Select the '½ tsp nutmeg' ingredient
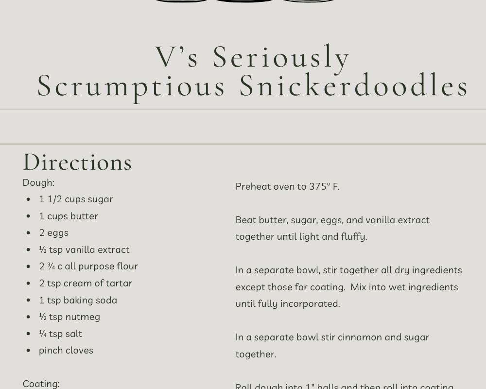This screenshot has width=486, height=389. point(69,317)
